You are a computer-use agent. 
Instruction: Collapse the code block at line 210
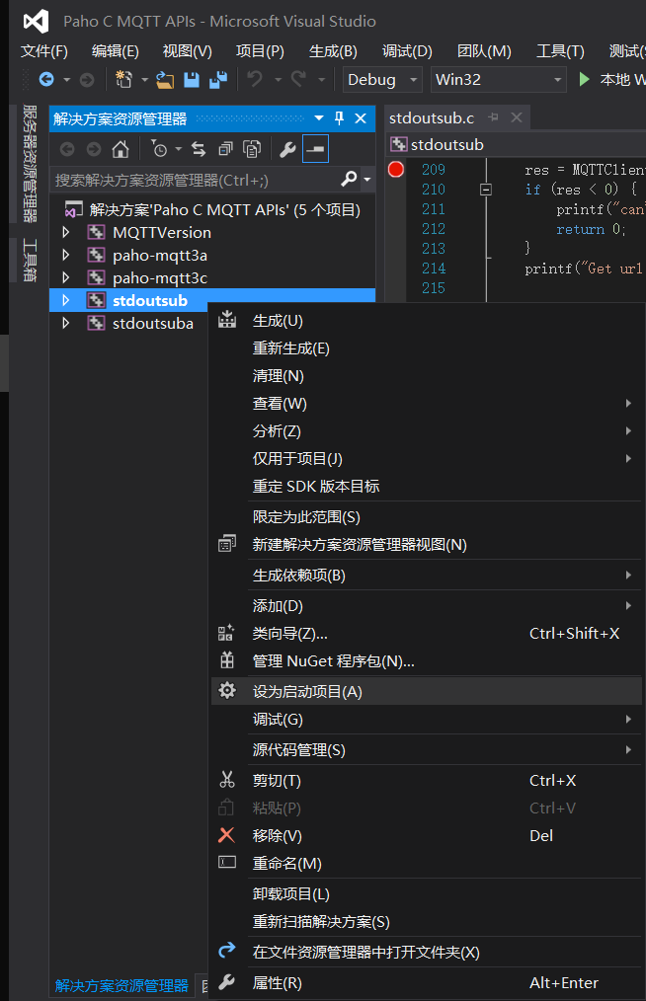tap(486, 190)
